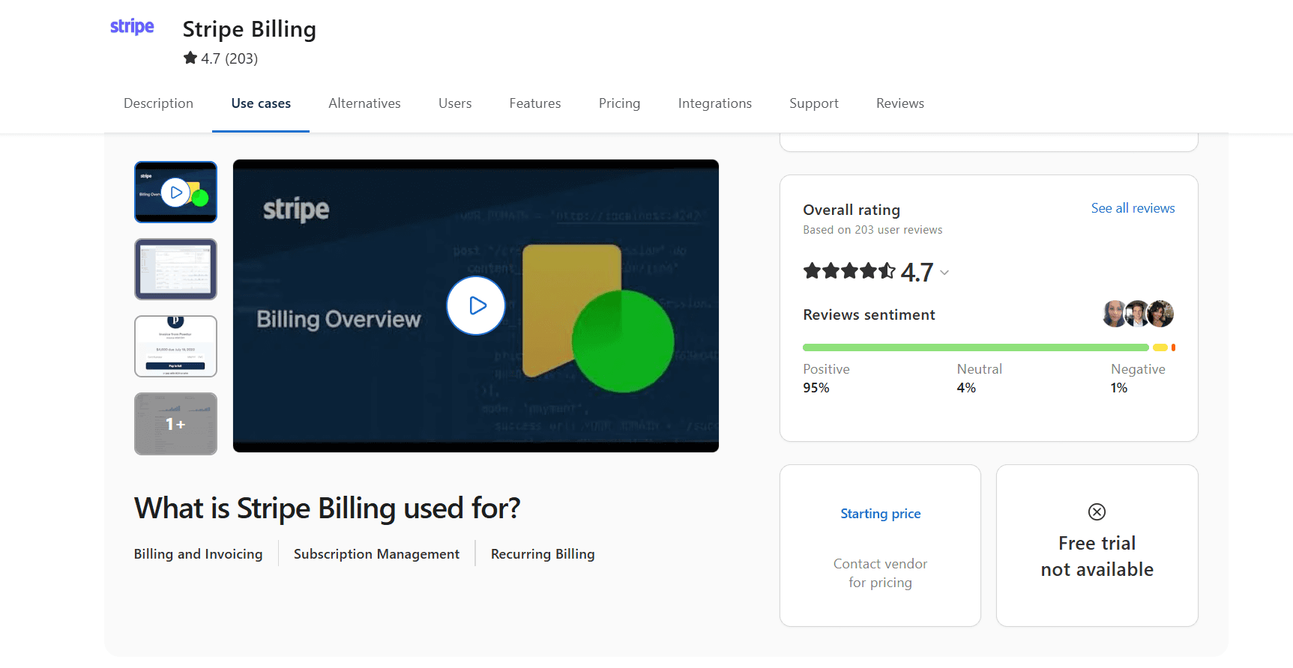Click the 'Contact vendor for pricing' text

point(880,573)
